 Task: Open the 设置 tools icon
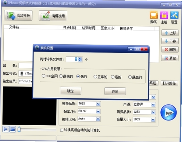pos(174,15)
